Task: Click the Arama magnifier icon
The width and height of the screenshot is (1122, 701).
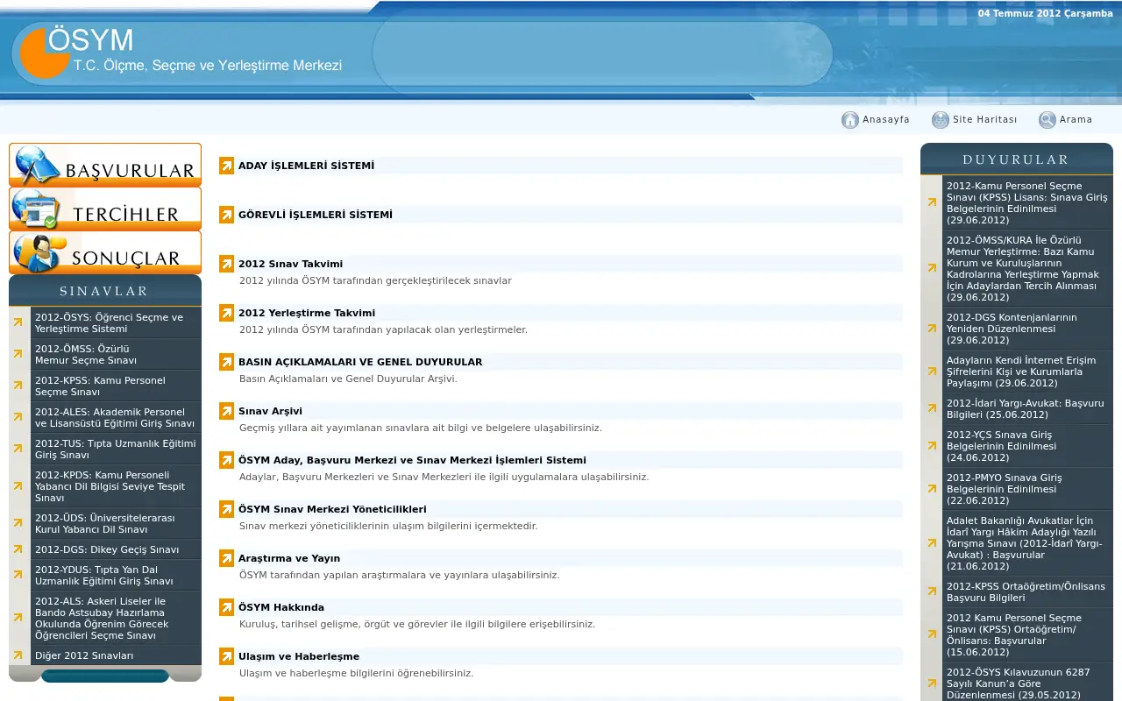Action: click(x=1047, y=120)
